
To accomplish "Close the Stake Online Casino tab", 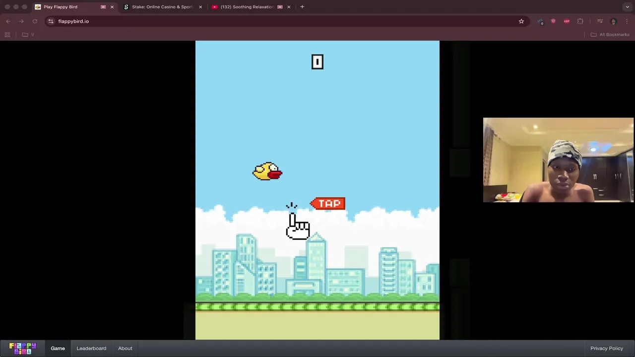I will click(x=200, y=7).
